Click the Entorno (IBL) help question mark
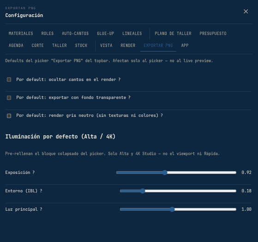The height and width of the screenshot is (242, 258). [x=41, y=191]
